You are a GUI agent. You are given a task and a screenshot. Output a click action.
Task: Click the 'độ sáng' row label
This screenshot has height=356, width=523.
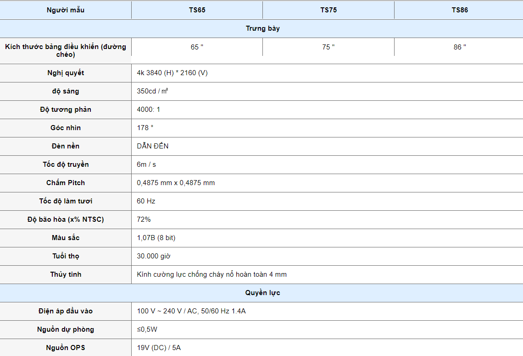(66, 91)
